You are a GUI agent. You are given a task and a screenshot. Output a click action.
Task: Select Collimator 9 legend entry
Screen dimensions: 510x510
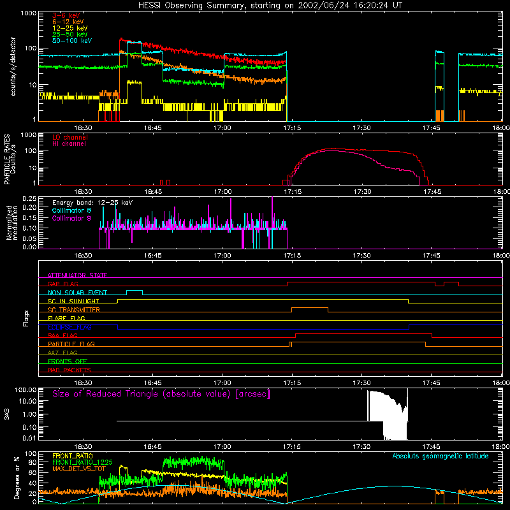click(71, 218)
